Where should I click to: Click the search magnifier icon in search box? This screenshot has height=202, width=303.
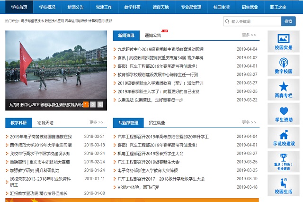pyautogui.click(x=228, y=21)
